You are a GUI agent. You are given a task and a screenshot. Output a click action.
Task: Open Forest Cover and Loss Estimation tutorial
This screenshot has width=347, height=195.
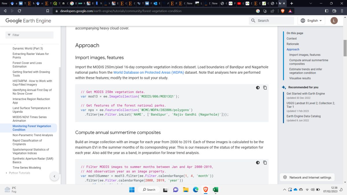[x=27, y=65]
